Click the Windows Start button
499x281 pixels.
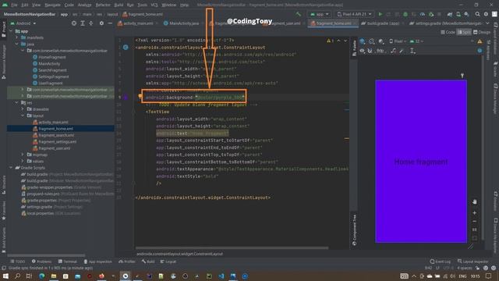click(x=5, y=276)
